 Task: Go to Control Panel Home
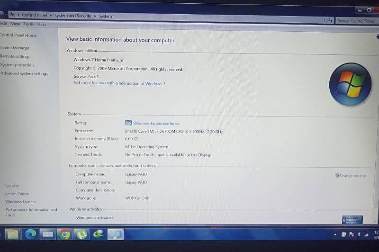18,35
